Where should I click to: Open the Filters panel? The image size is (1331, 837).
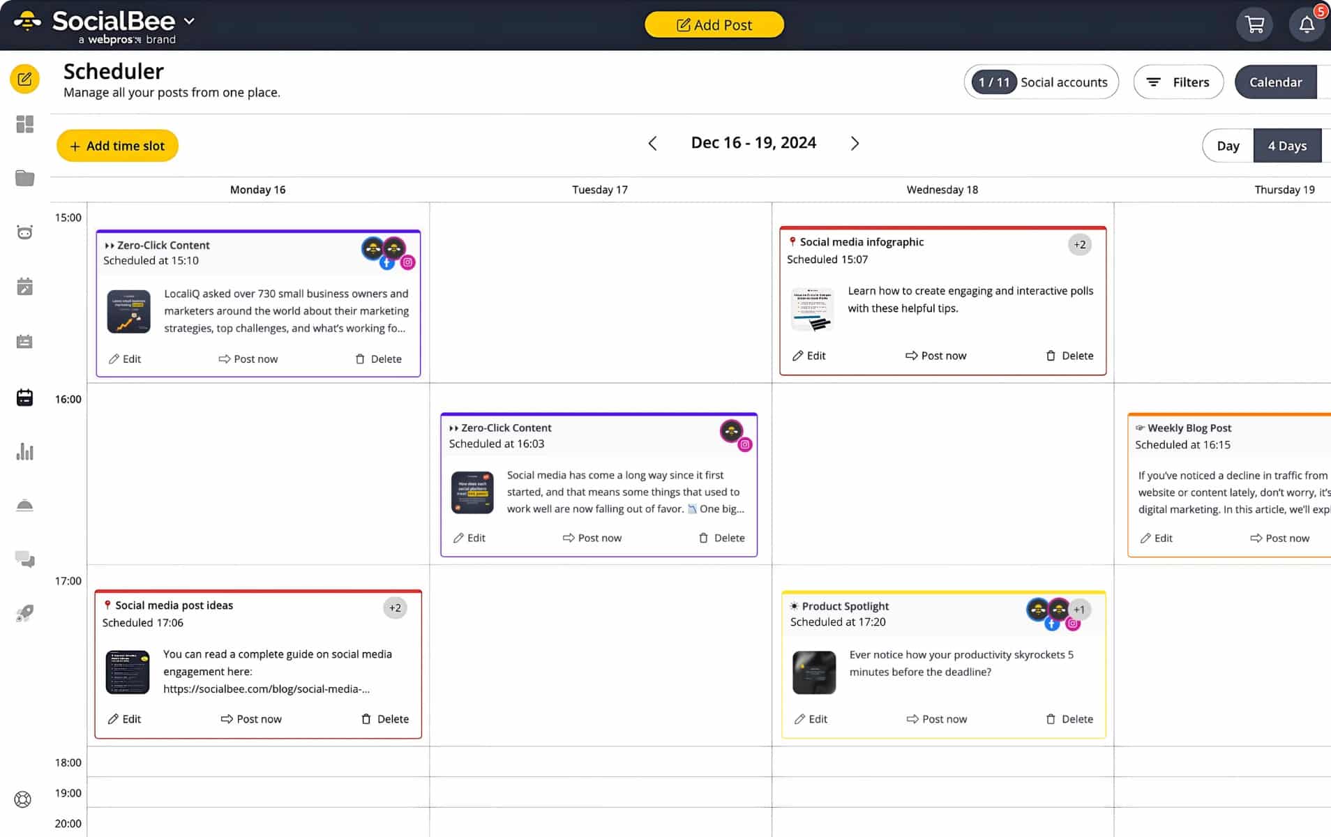(1178, 82)
